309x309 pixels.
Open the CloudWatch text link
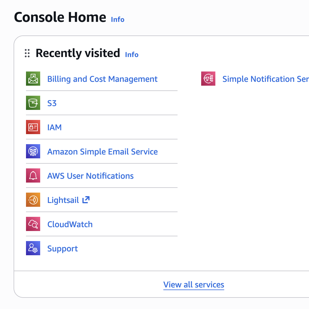pos(70,225)
